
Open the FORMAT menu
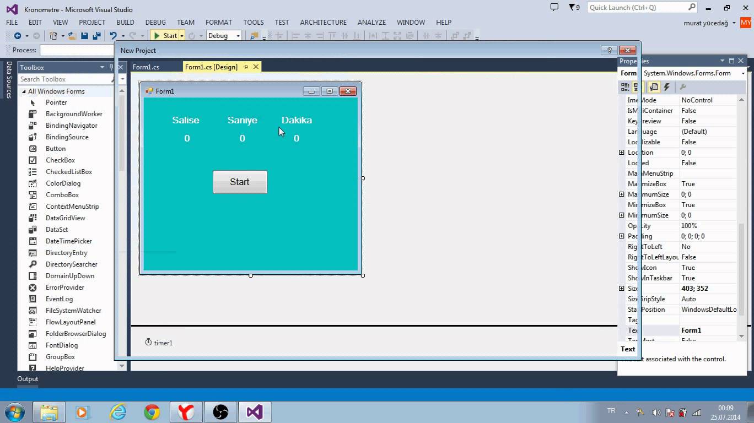coord(219,22)
